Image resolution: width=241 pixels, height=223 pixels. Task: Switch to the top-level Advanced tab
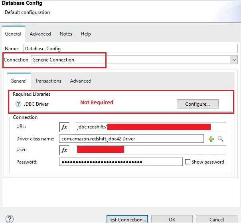[40, 34]
